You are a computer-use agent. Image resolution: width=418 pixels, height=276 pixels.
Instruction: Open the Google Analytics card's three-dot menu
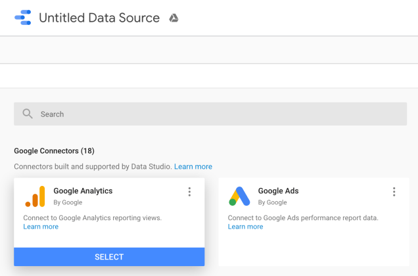click(189, 192)
